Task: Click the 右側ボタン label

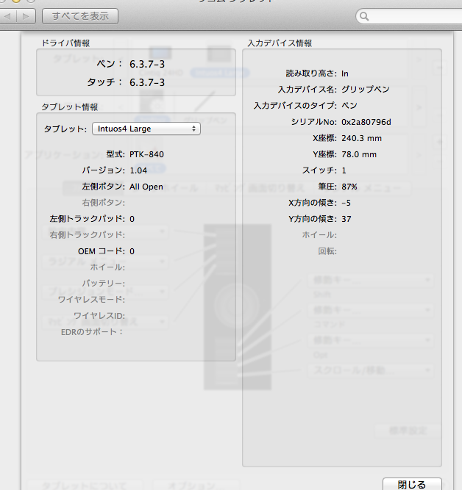Action: click(x=104, y=203)
